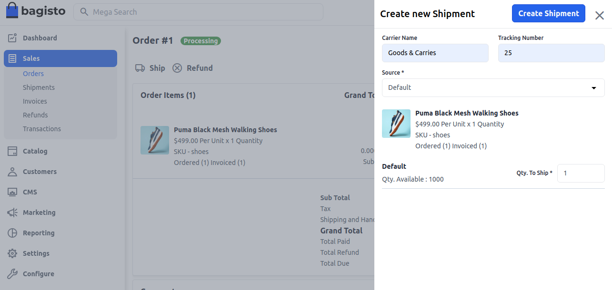Image resolution: width=612 pixels, height=290 pixels.
Task: Edit the Qty. To Ship field
Action: 581,173
